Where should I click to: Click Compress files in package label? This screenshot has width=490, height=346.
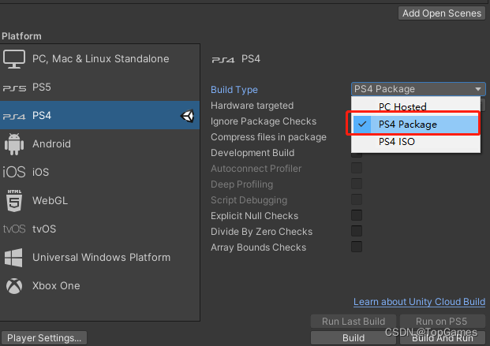268,137
